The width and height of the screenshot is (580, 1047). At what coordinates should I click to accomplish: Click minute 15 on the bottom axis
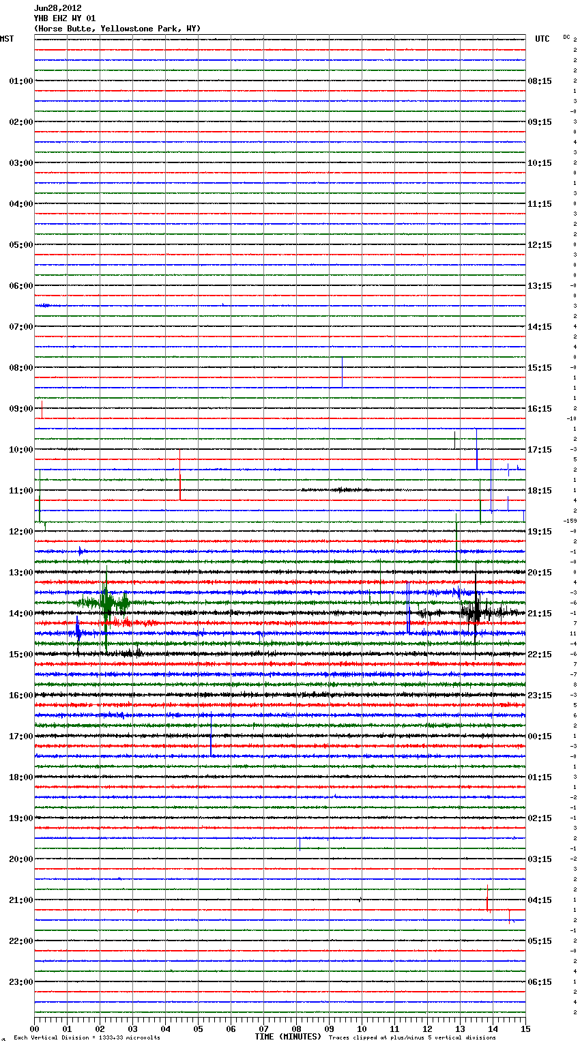pyautogui.click(x=525, y=1029)
